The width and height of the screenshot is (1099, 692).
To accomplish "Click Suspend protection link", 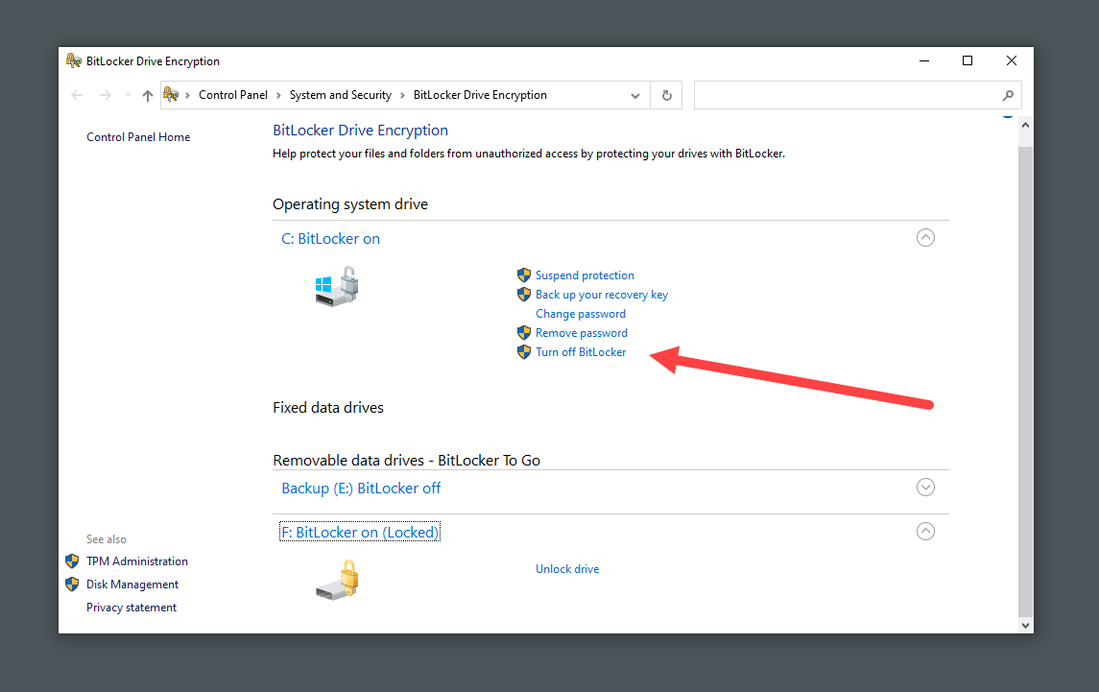I will point(585,275).
